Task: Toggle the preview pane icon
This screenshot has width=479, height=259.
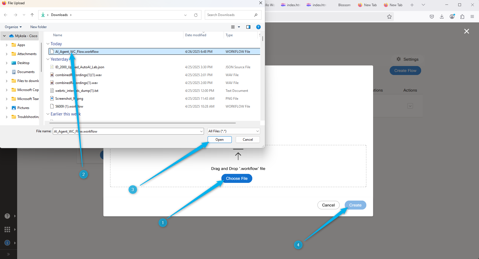Action: [x=248, y=27]
